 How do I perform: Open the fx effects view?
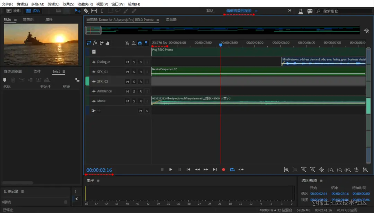(x=95, y=43)
